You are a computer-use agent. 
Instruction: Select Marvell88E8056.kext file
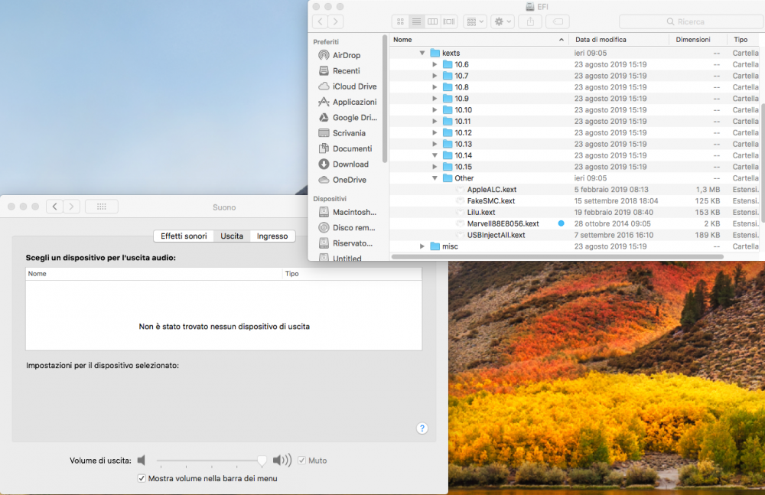pos(503,223)
